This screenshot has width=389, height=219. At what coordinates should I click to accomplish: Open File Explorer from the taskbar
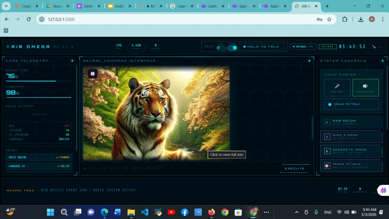(x=131, y=212)
